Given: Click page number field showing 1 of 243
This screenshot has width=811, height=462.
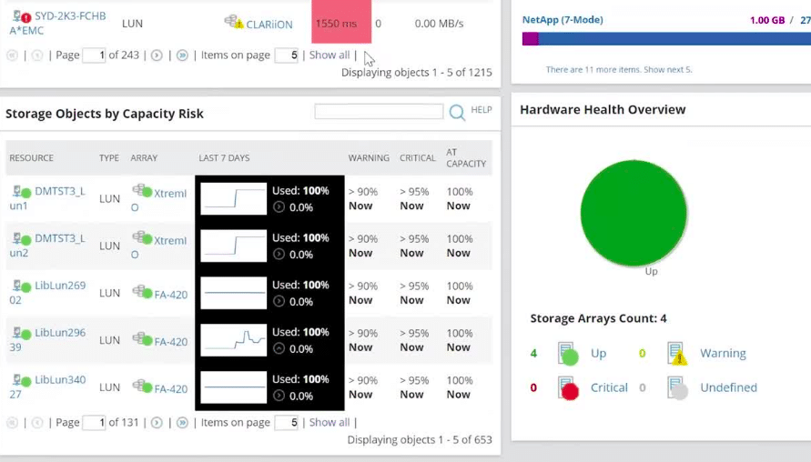Looking at the screenshot, I should point(94,55).
